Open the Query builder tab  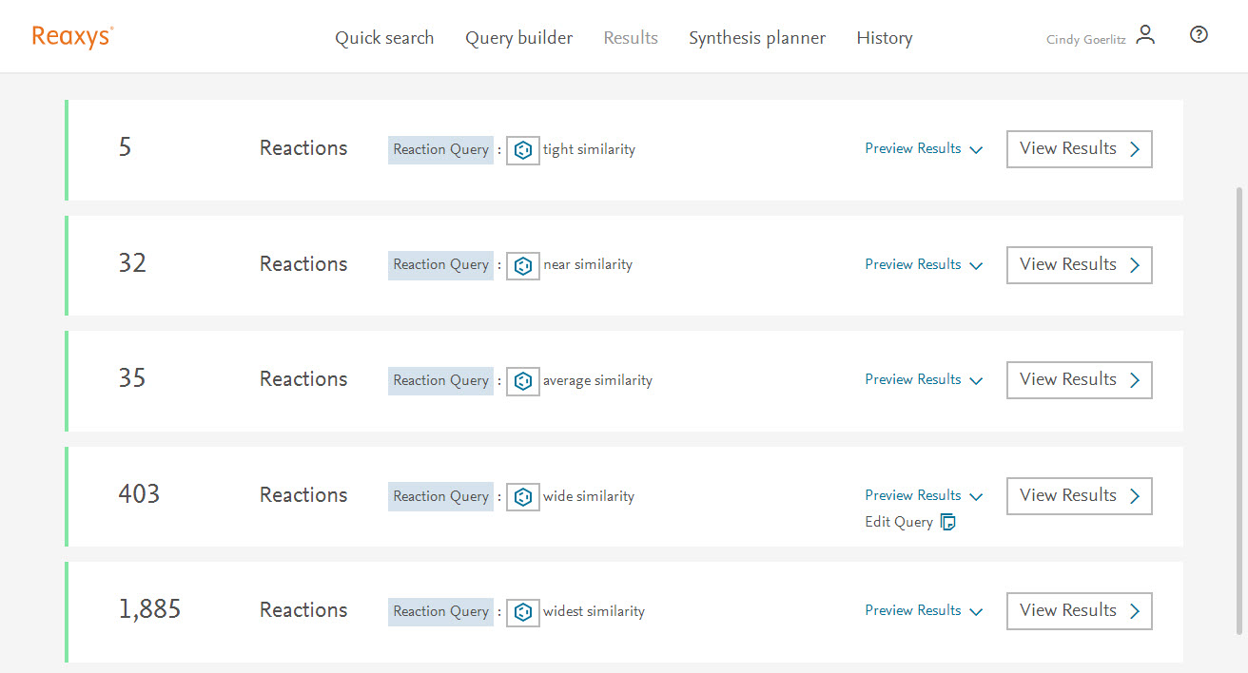(x=518, y=38)
